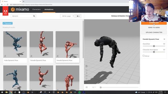Click the running-man icon on Male Dynamic Pose
This screenshot has height=94, width=168.
(5, 56)
